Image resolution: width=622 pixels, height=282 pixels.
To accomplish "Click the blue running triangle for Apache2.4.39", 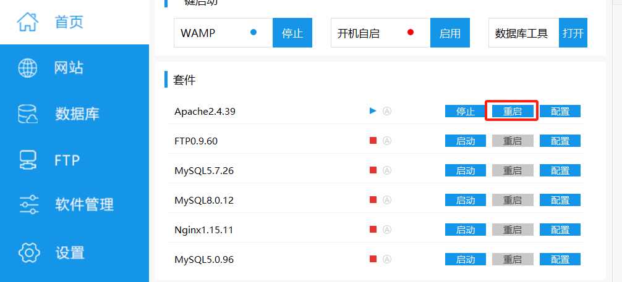I will [373, 111].
